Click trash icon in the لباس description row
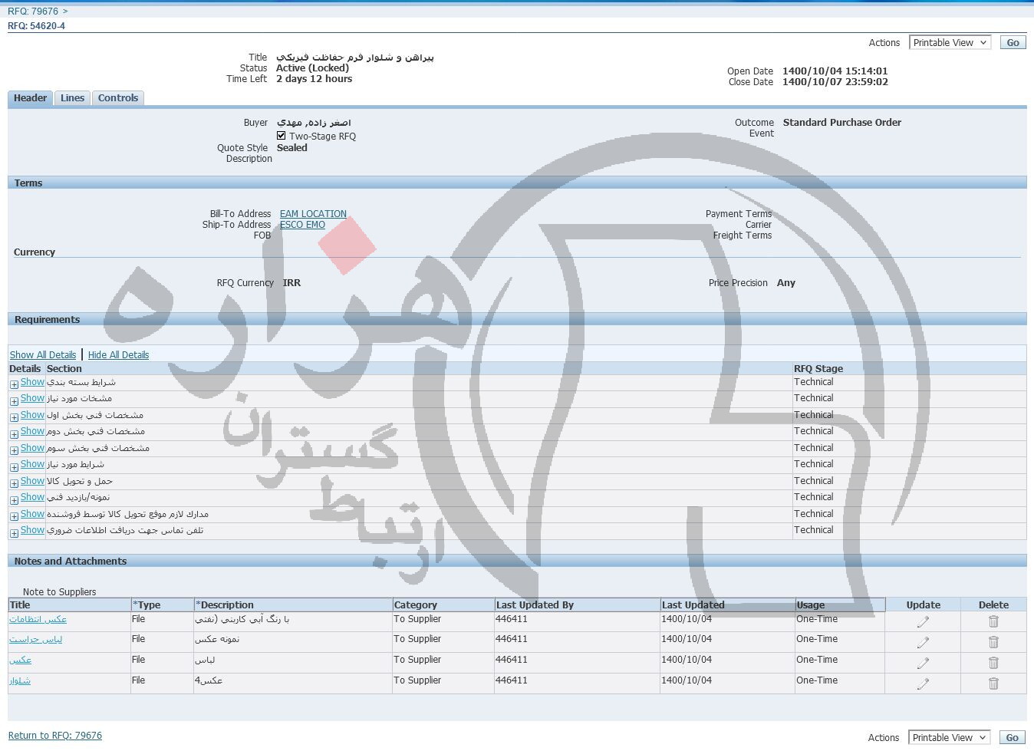Screen dimensions: 1034x751 pyautogui.click(x=993, y=663)
